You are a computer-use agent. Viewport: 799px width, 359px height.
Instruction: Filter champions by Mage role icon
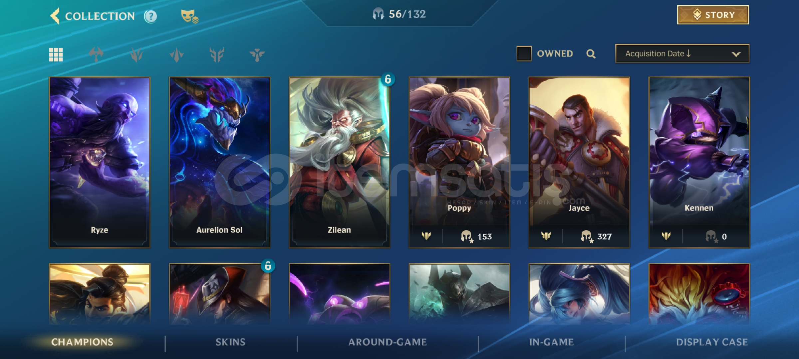click(176, 55)
